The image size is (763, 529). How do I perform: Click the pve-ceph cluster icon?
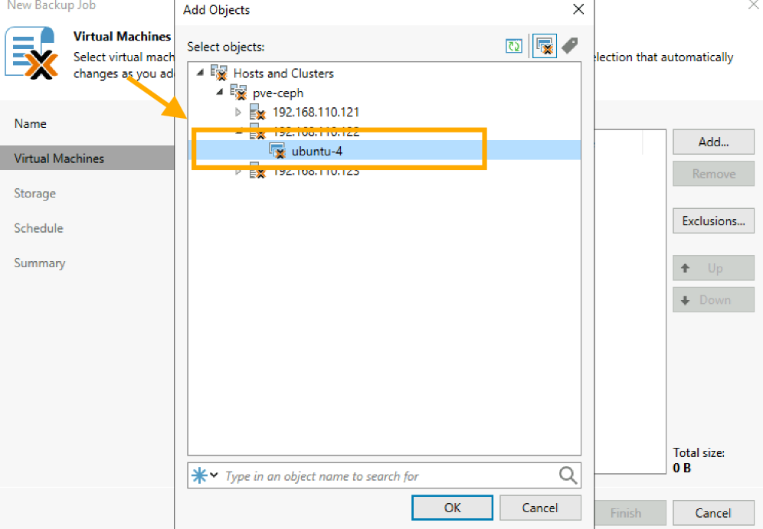click(238, 93)
